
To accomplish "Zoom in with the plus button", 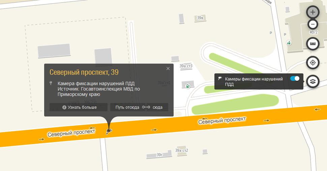I will pyautogui.click(x=313, y=12).
